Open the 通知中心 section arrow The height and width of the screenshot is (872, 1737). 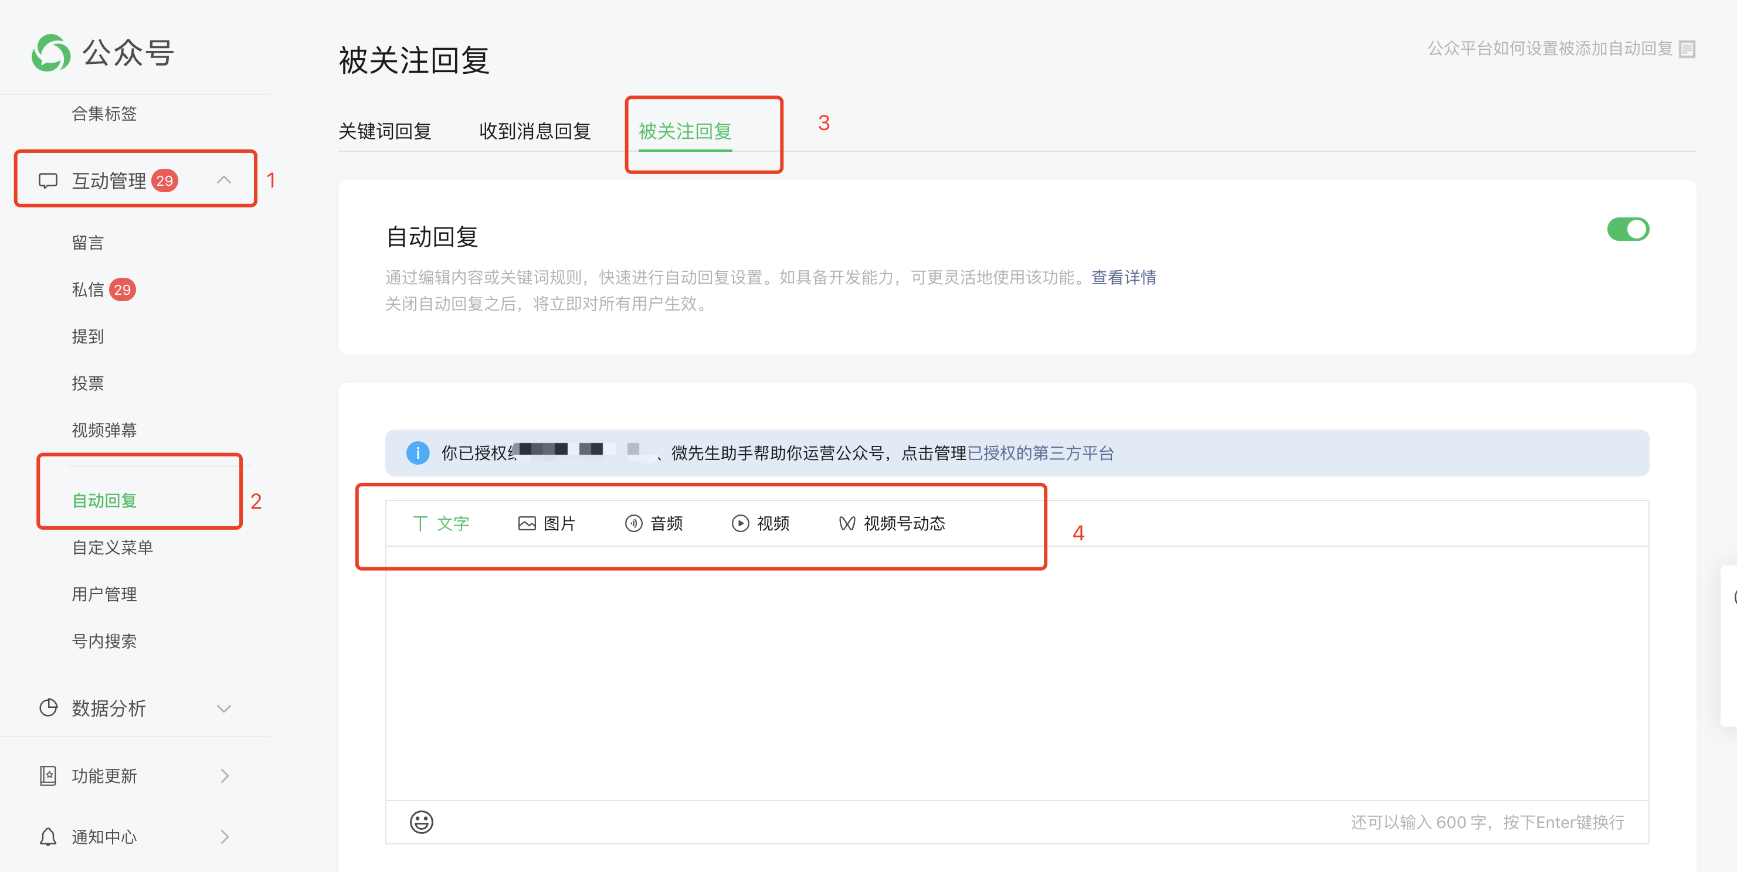[x=224, y=836]
